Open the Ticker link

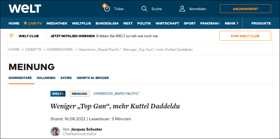119,9
